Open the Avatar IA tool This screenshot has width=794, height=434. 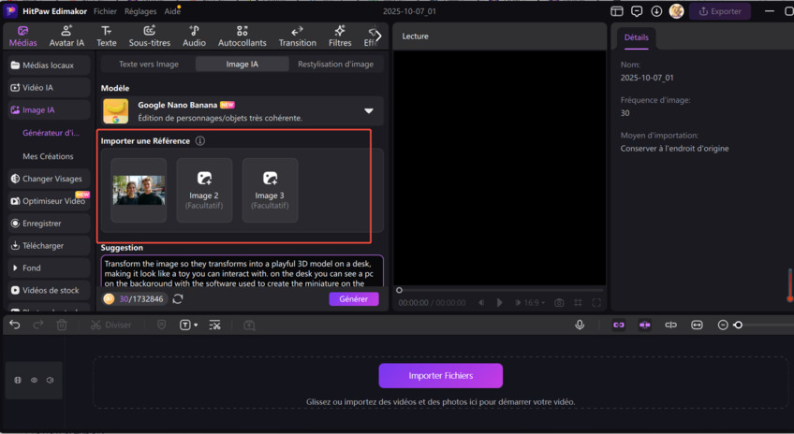pos(66,36)
